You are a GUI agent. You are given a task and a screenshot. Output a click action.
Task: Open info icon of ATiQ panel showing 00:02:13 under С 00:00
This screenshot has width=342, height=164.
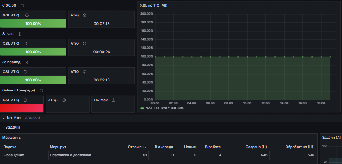(85, 15)
